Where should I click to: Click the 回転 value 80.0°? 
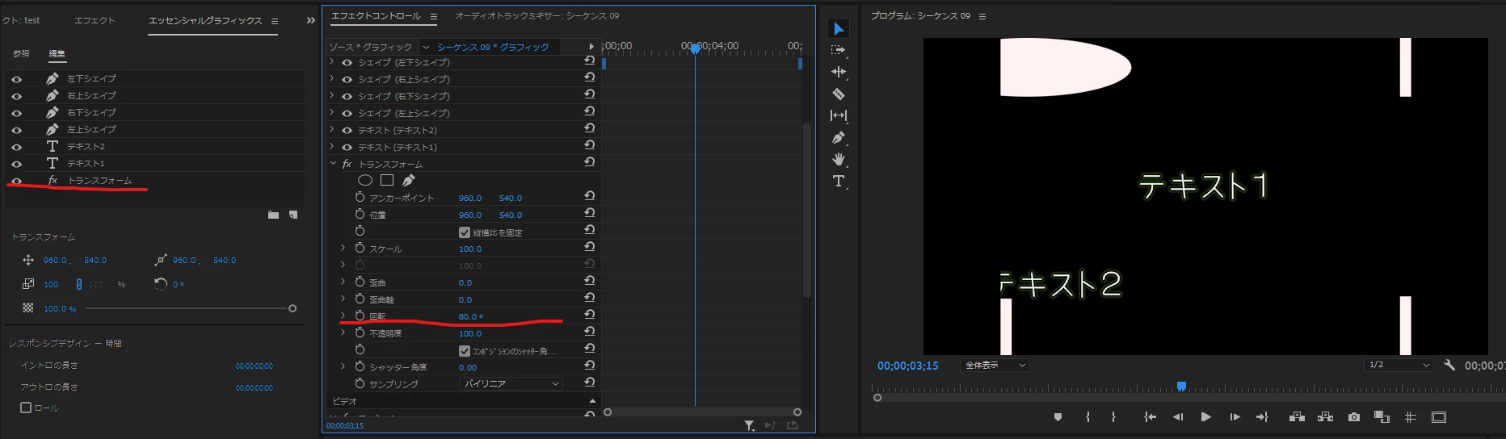tap(470, 316)
